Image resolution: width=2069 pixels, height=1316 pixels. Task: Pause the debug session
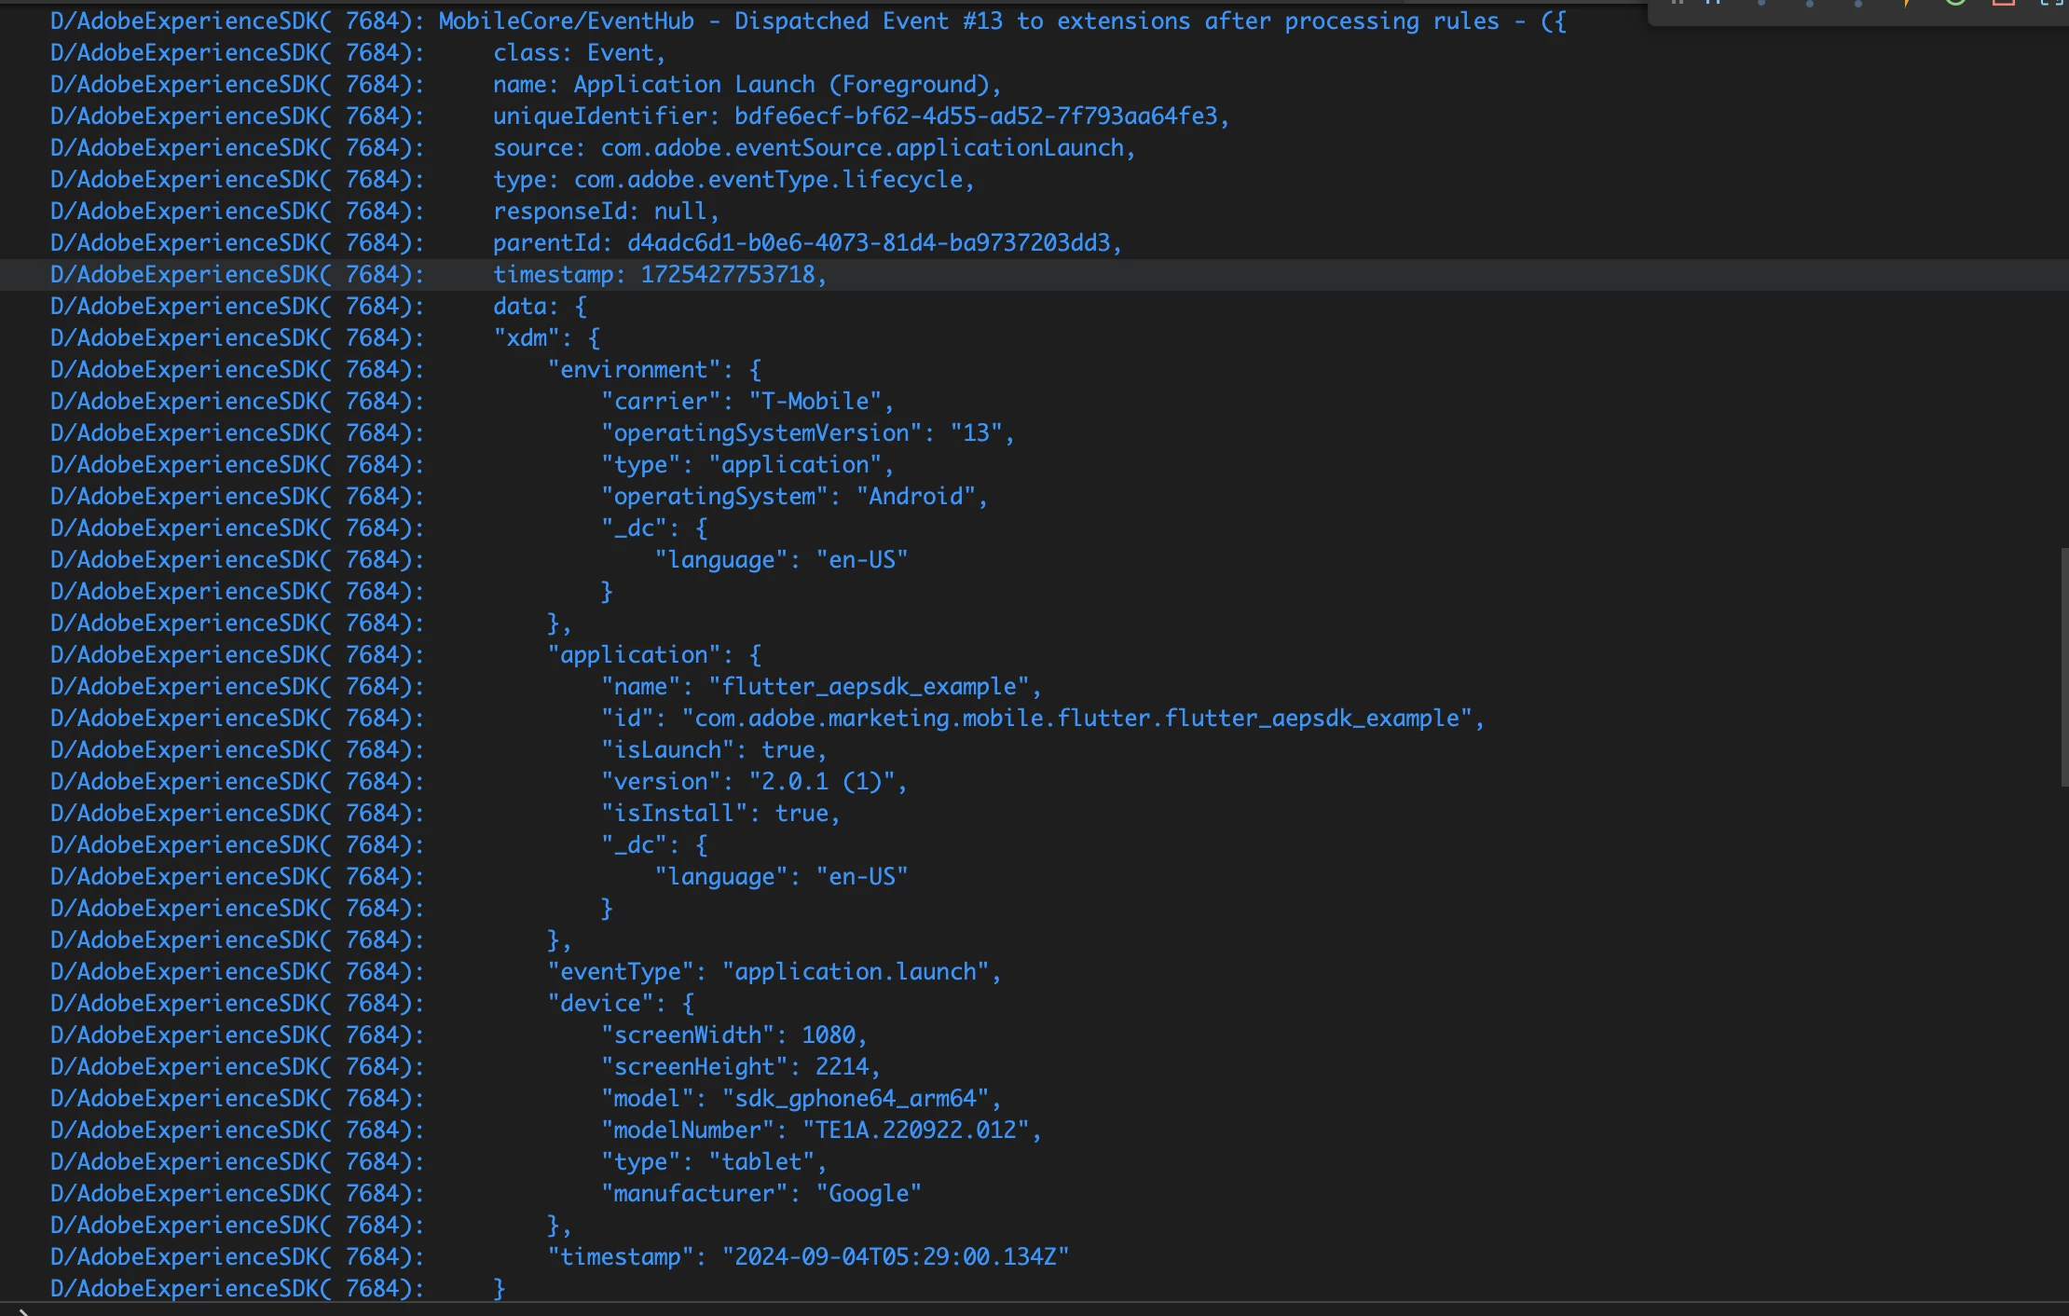coord(1713,3)
